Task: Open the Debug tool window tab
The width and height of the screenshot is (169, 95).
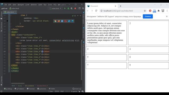Action: tap(8, 89)
